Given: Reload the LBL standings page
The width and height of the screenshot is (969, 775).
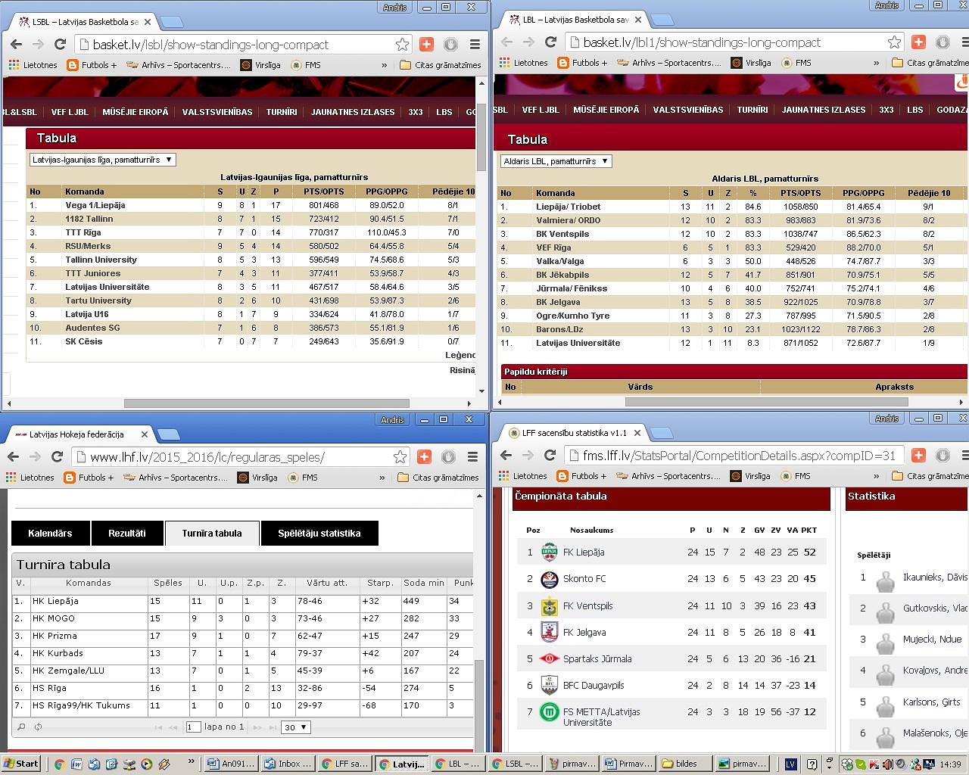Looking at the screenshot, I should click(x=550, y=42).
